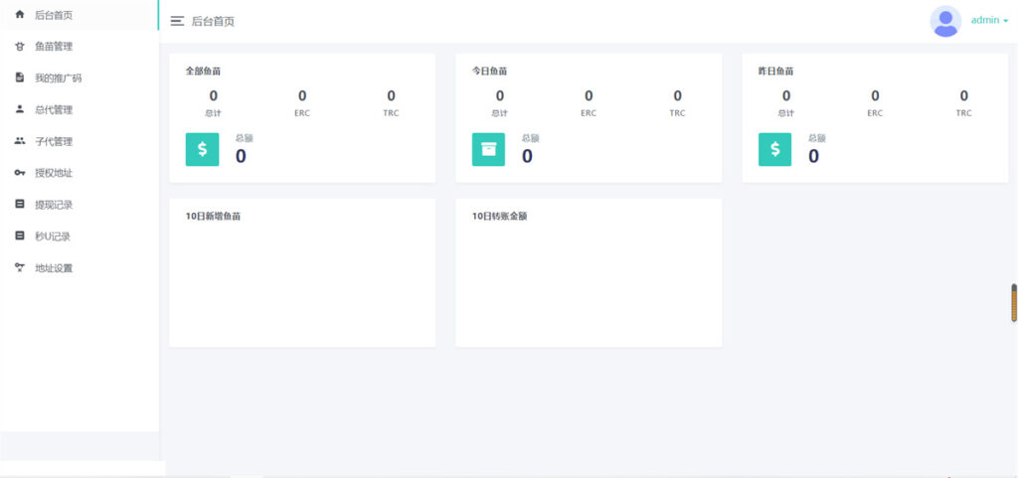Open the 秒U记录 menu item
This screenshot has width=1018, height=478.
(52, 237)
